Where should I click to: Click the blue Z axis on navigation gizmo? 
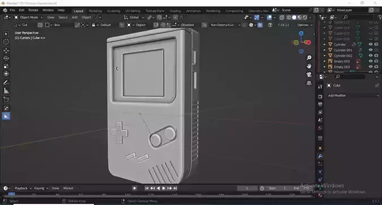pyautogui.click(x=301, y=33)
